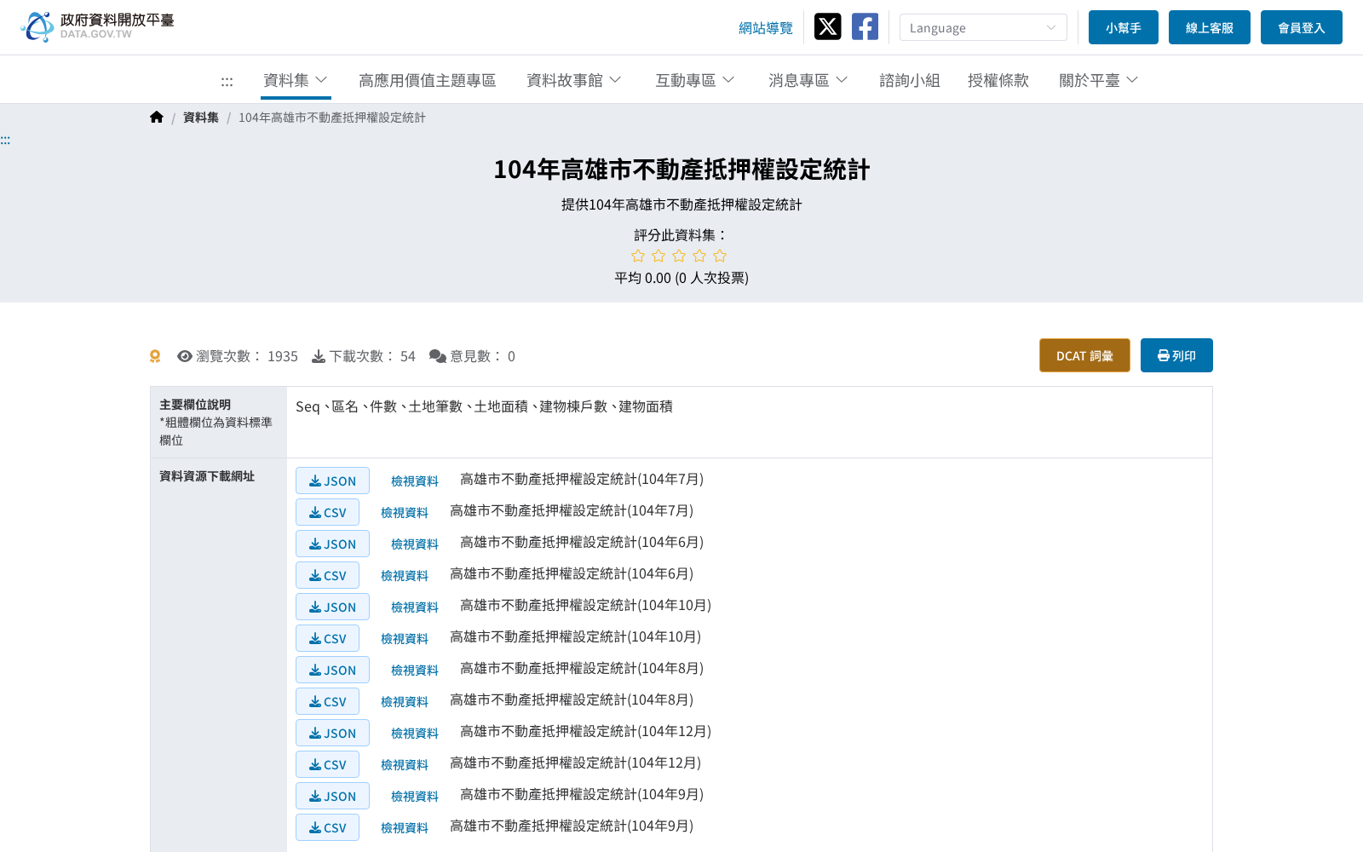
Task: Rate dataset with the first star
Action: [638, 256]
